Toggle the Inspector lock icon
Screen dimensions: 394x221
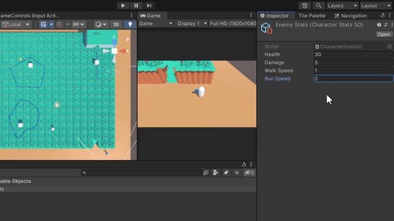(x=382, y=15)
